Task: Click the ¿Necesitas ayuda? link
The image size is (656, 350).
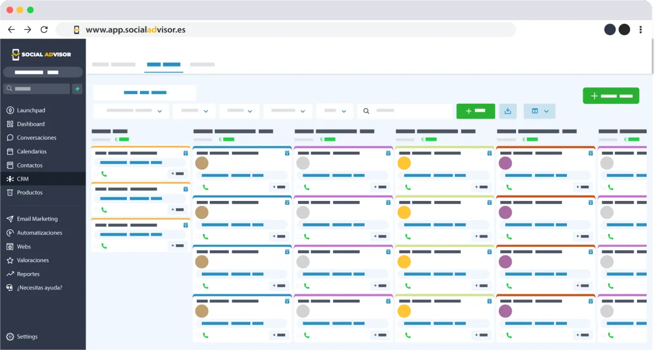Action: pos(39,288)
